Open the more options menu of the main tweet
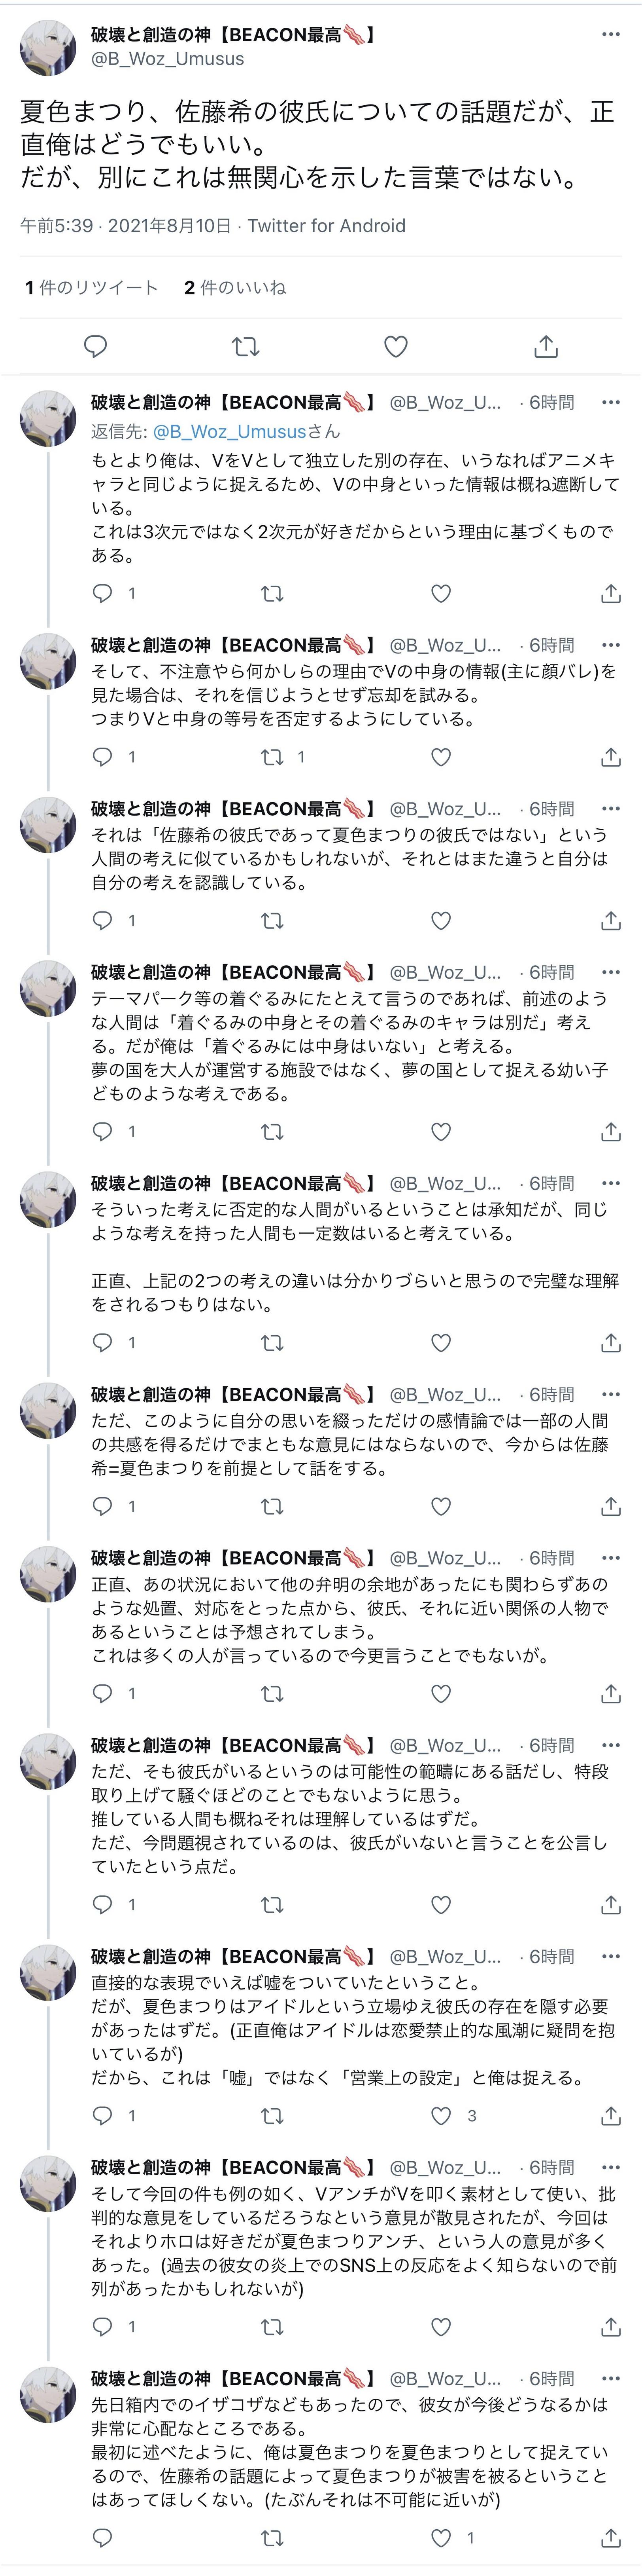642x2576 pixels. point(610,35)
